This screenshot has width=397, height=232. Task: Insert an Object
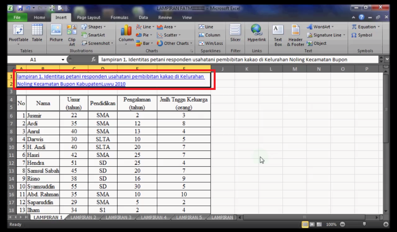point(316,43)
